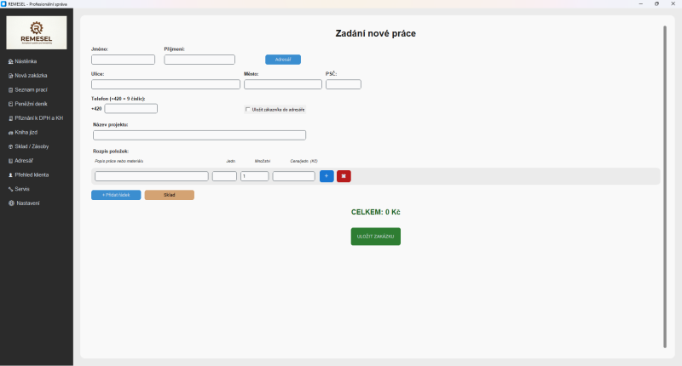Open Peněžní deník icon in sidebar

pyautogui.click(x=10, y=104)
